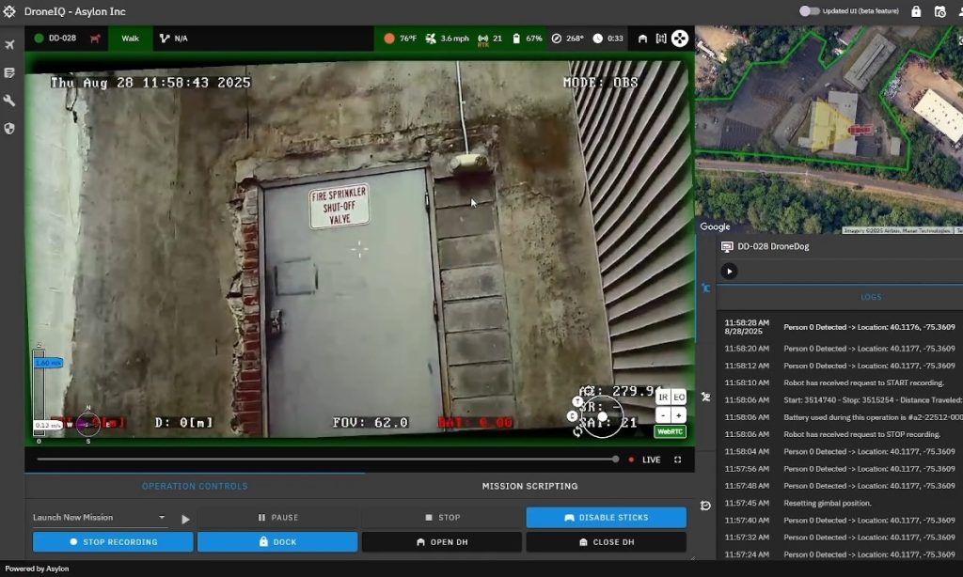Click the lock icon in top header

pyautogui.click(x=916, y=11)
